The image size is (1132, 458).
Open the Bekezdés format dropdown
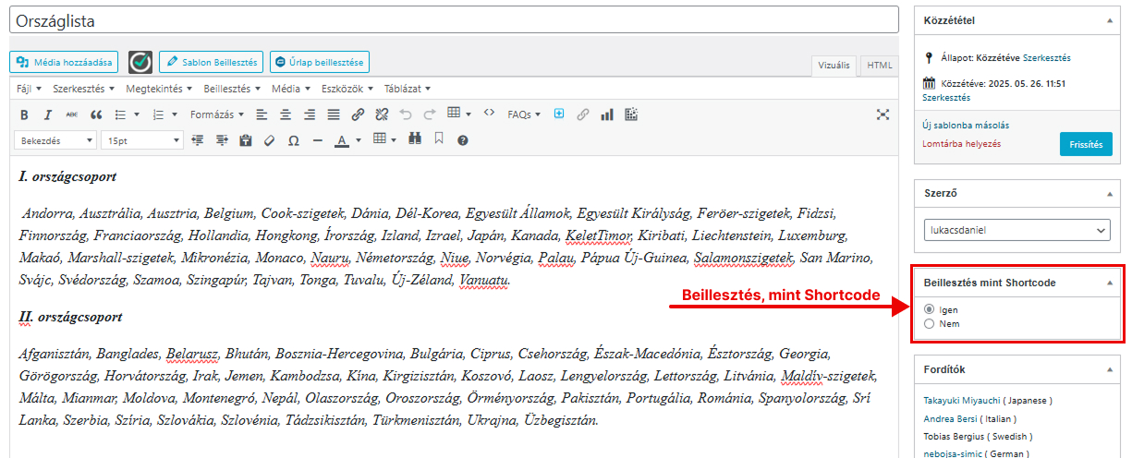point(55,140)
